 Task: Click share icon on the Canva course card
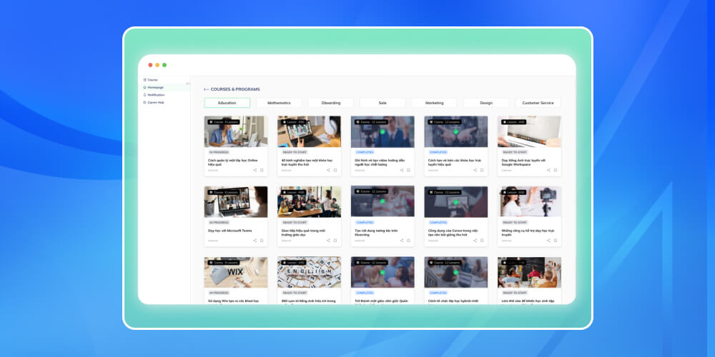[475, 241]
